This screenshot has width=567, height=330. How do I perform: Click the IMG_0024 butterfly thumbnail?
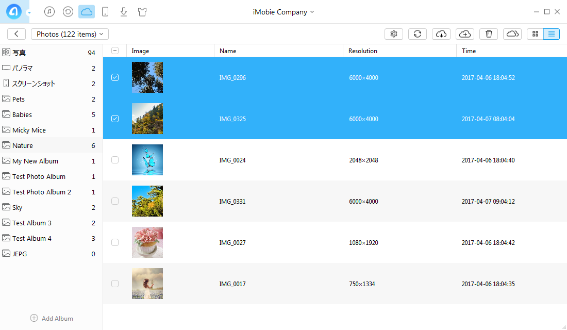coord(147,160)
